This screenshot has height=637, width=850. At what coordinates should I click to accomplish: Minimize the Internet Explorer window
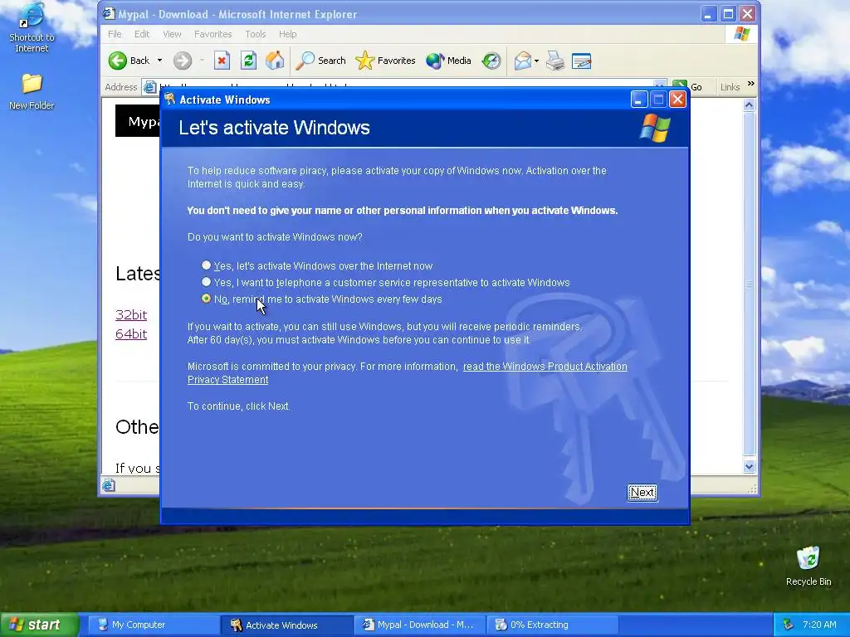point(708,13)
